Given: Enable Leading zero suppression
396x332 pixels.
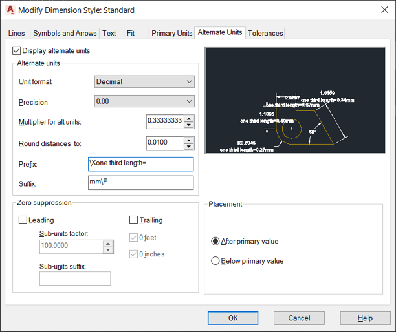Looking at the screenshot, I should (x=23, y=220).
